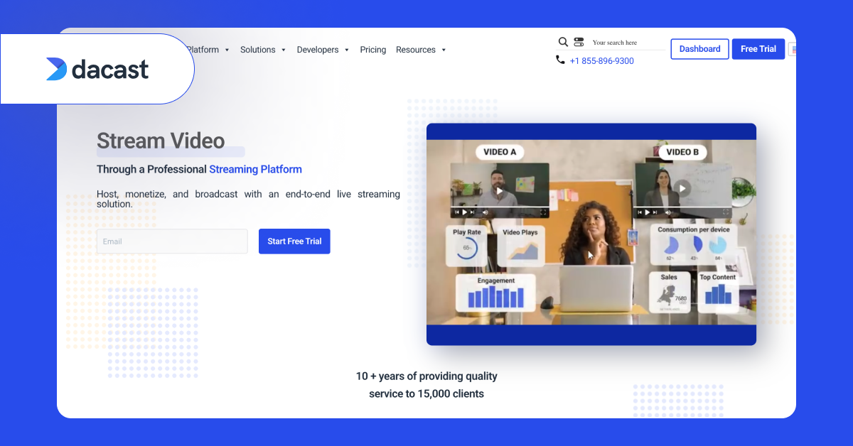Click the search magnifier icon
The height and width of the screenshot is (446, 853).
click(564, 41)
